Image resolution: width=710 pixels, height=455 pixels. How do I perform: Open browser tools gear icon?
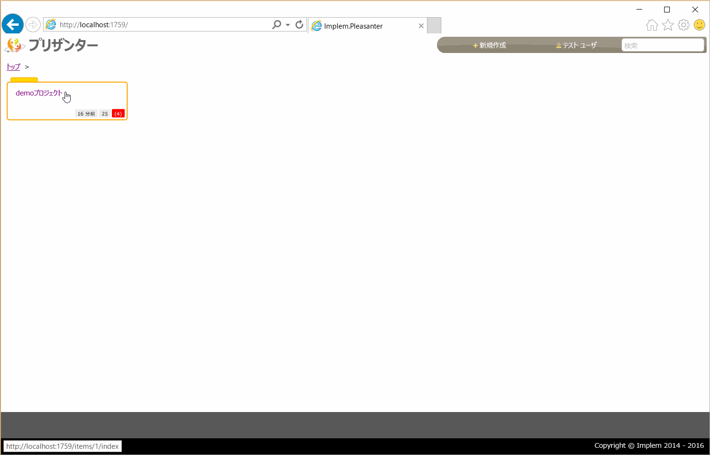tap(684, 25)
